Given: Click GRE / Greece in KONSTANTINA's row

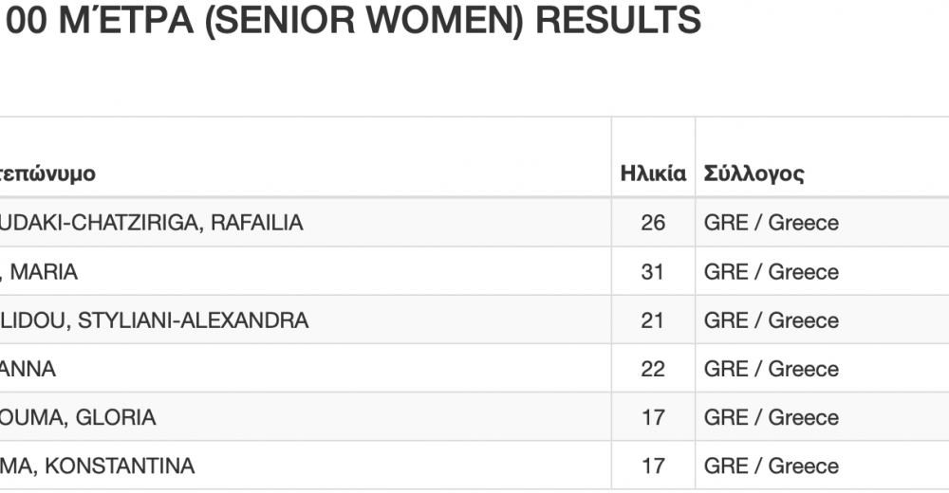Looking at the screenshot, I should [771, 466].
